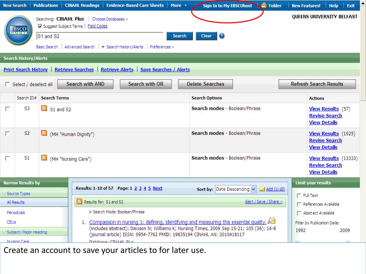366x274 pixels.
Task: Toggle Suggest Subject Terms checkbox
Action: click(40, 26)
